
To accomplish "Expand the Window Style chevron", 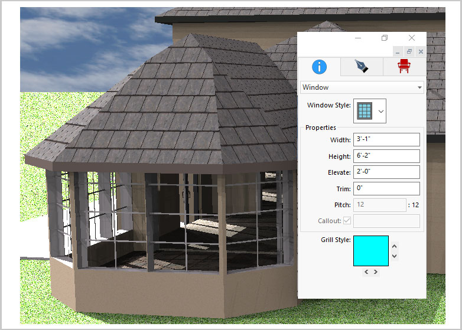I will pyautogui.click(x=381, y=111).
